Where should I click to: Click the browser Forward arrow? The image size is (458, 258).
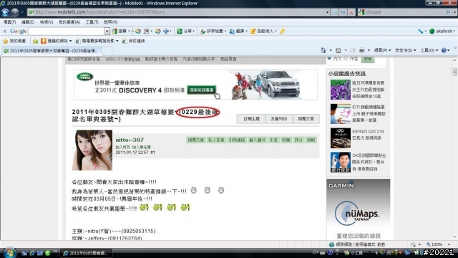(14, 12)
